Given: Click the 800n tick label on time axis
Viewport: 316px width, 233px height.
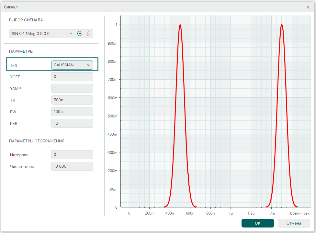Looking at the screenshot, I should 210,213.
